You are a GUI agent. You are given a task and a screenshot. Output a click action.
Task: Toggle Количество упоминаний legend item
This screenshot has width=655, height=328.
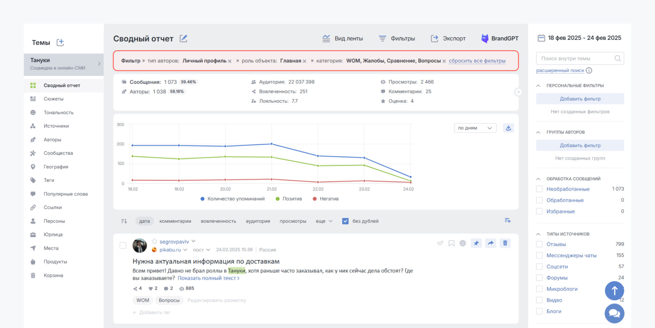233,199
